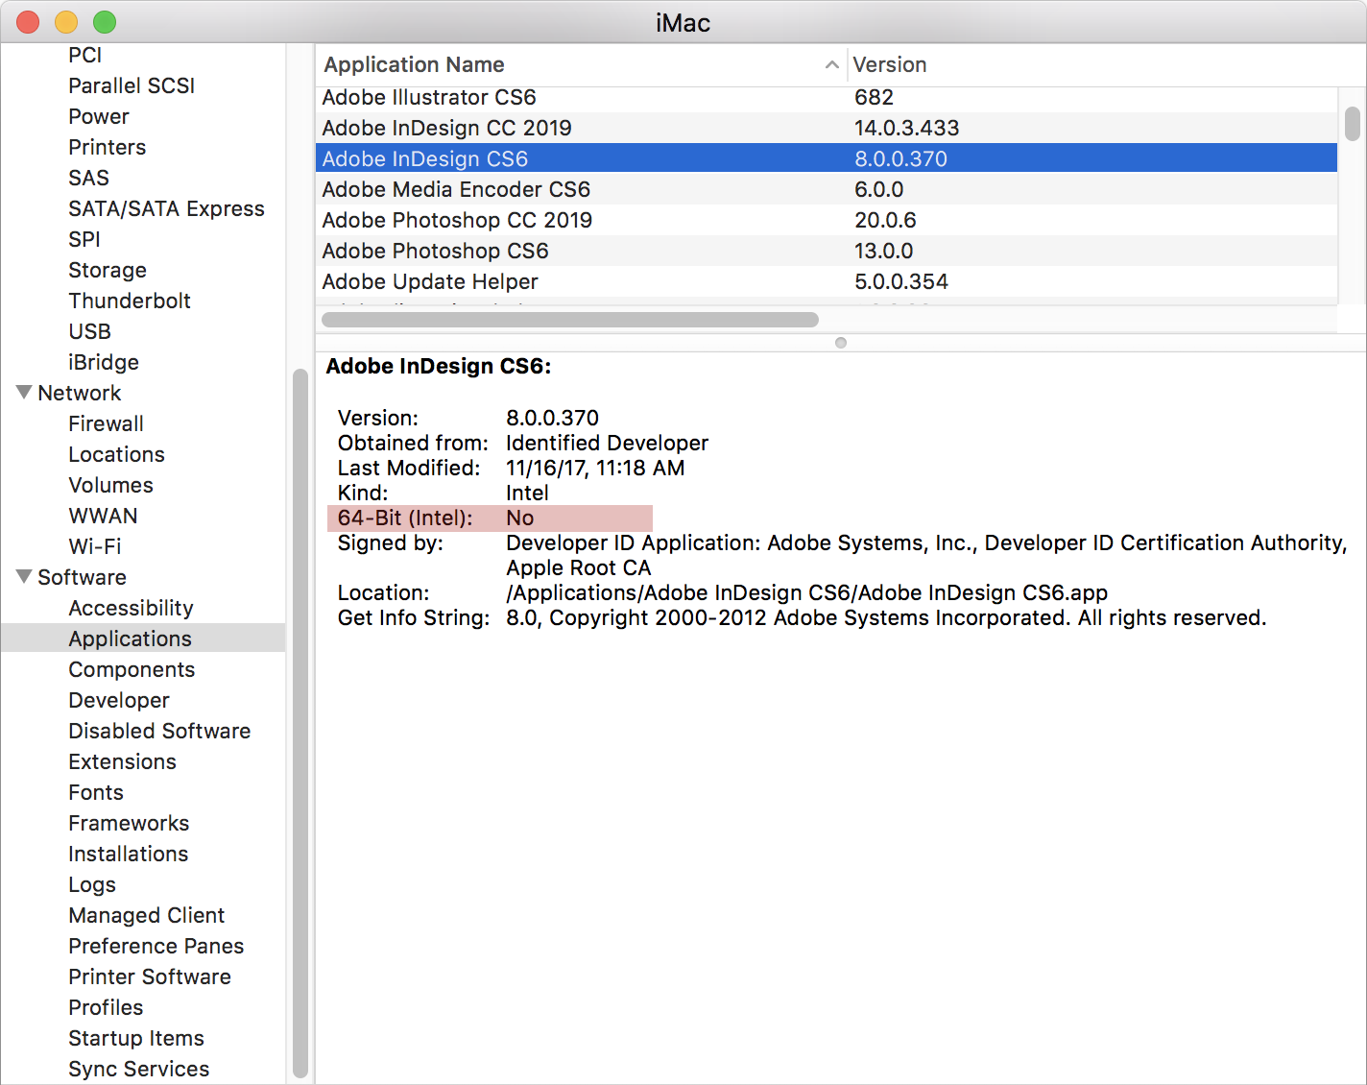Open Volumes under Network
The width and height of the screenshot is (1367, 1085).
click(110, 485)
